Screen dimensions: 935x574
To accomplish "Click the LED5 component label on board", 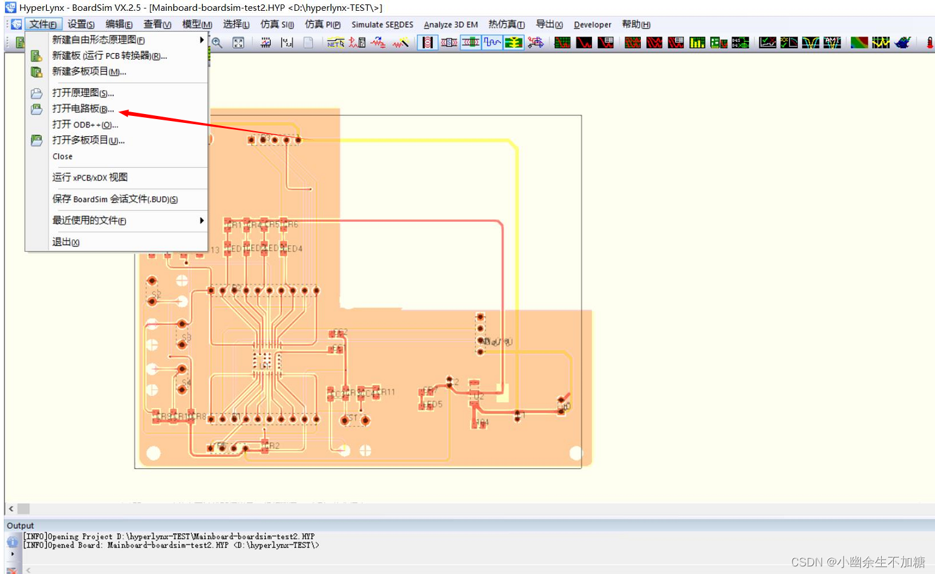I will tap(432, 404).
